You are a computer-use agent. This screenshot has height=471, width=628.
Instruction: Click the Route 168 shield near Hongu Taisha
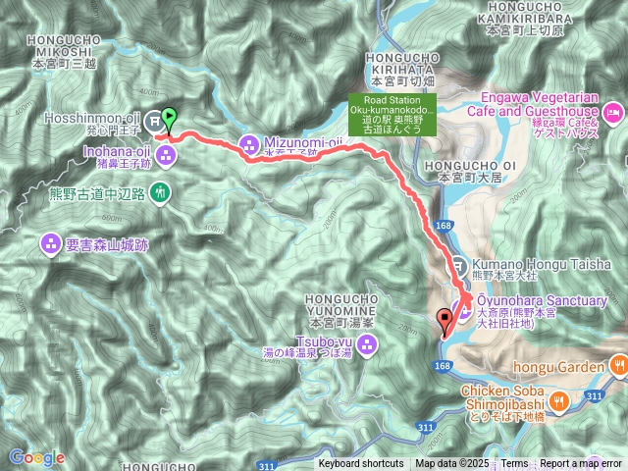(x=443, y=226)
